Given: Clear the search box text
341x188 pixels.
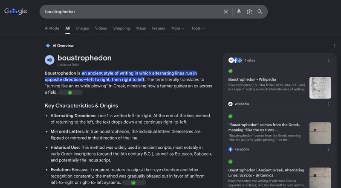Looking at the screenshot, I should point(226,12).
